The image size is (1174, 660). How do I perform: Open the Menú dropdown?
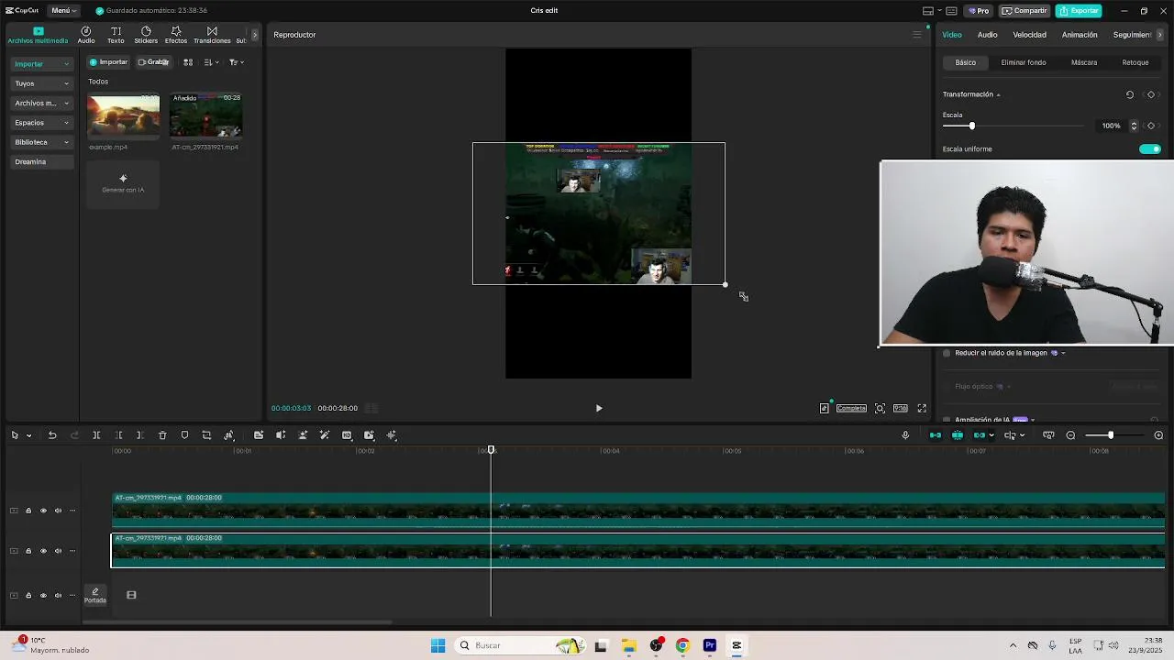(x=63, y=11)
